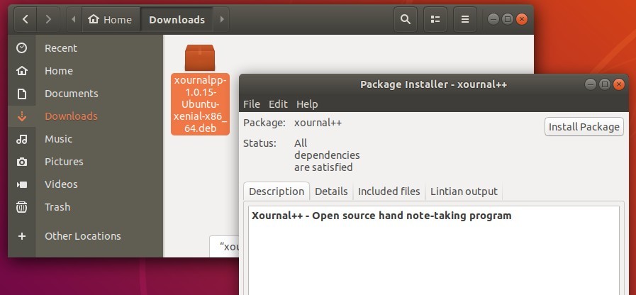Open Trash from the sidebar
The width and height of the screenshot is (636, 295).
point(85,207)
